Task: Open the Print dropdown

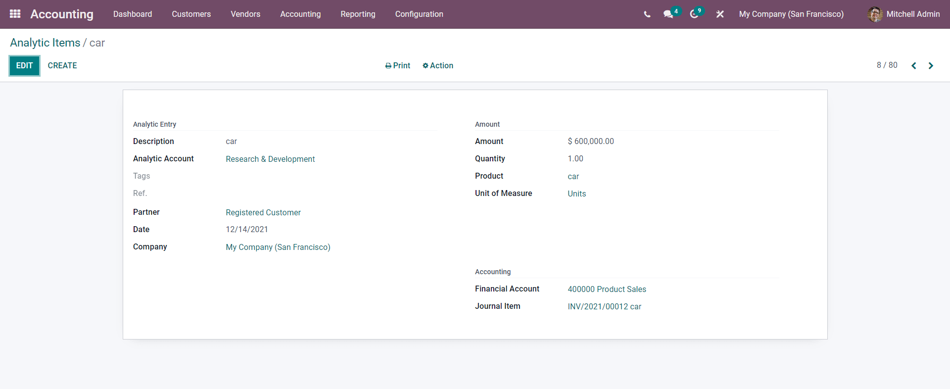Action: (398, 65)
